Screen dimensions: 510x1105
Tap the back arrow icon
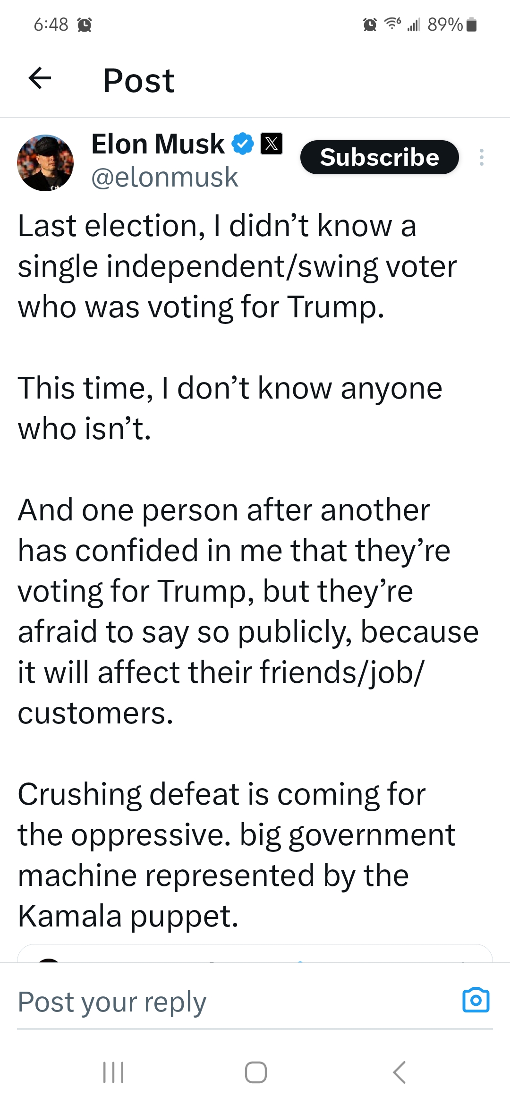tap(40, 78)
